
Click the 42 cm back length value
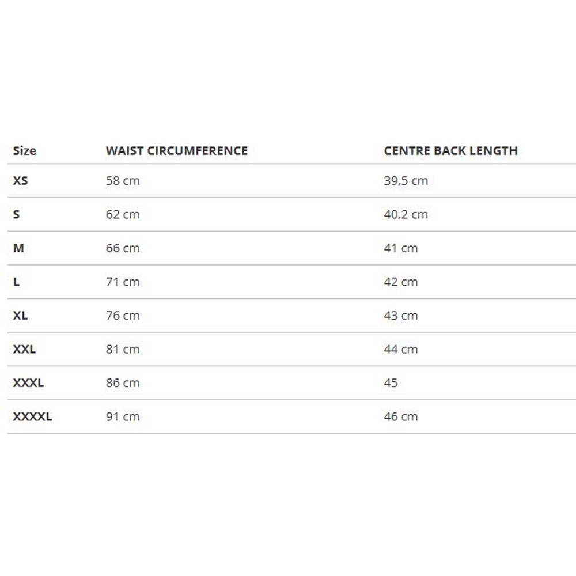pos(400,282)
